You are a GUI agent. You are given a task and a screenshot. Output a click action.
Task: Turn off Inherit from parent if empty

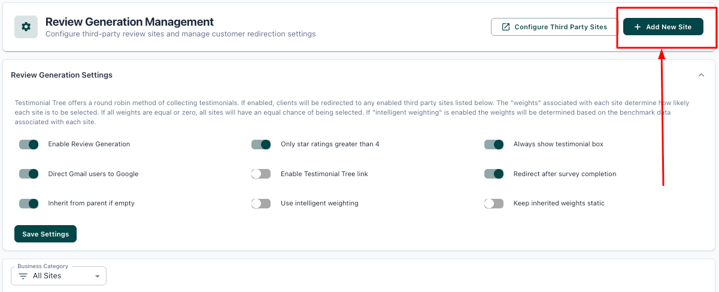(x=29, y=204)
